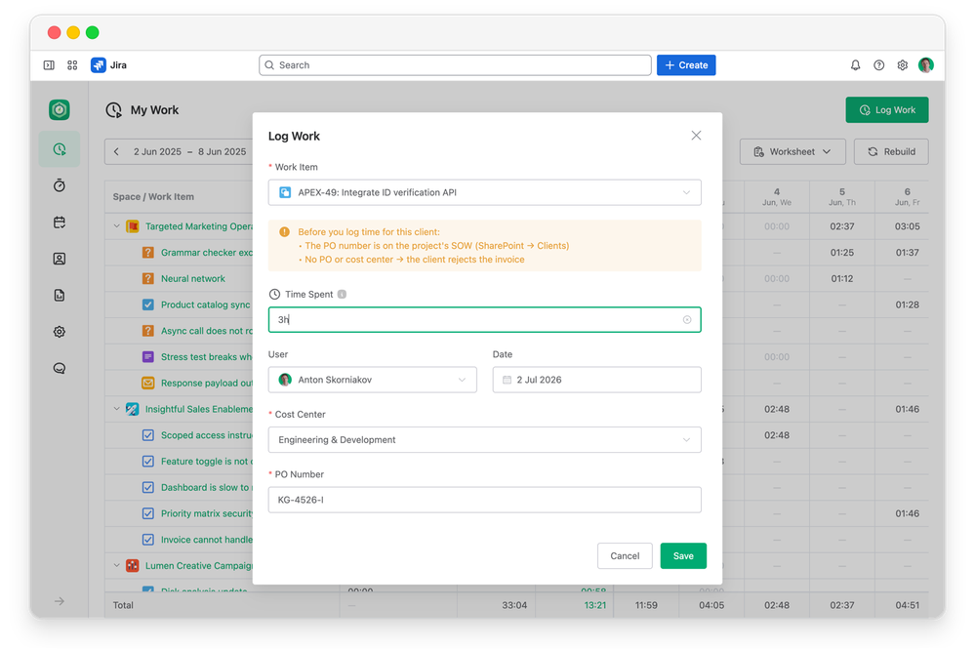This screenshot has height=649, width=975.
Task: Open Dashboard is slow work item
Action: pyautogui.click(x=207, y=487)
